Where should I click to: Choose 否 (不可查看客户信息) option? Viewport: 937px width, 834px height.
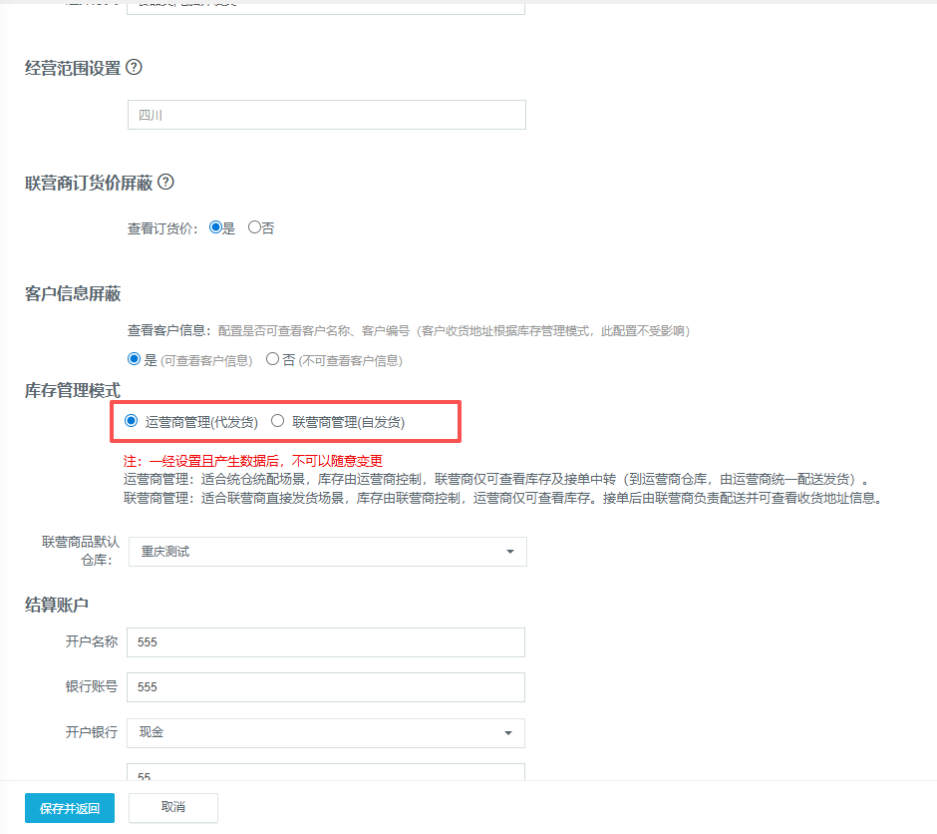tap(272, 359)
